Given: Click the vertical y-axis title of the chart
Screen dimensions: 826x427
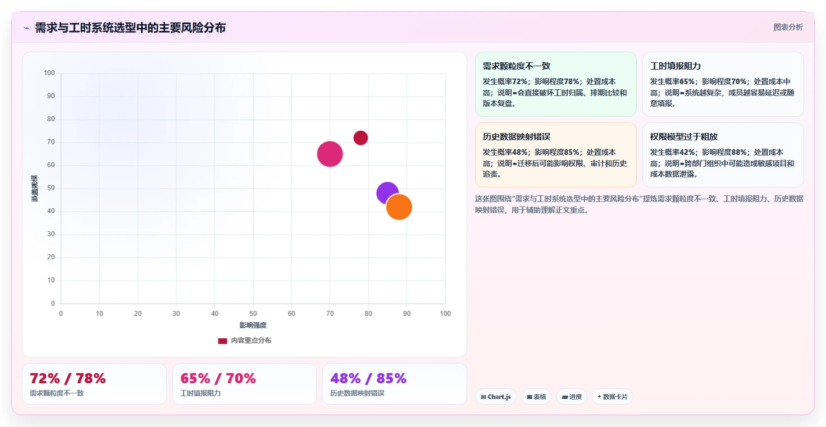Looking at the screenshot, I should pos(34,189).
